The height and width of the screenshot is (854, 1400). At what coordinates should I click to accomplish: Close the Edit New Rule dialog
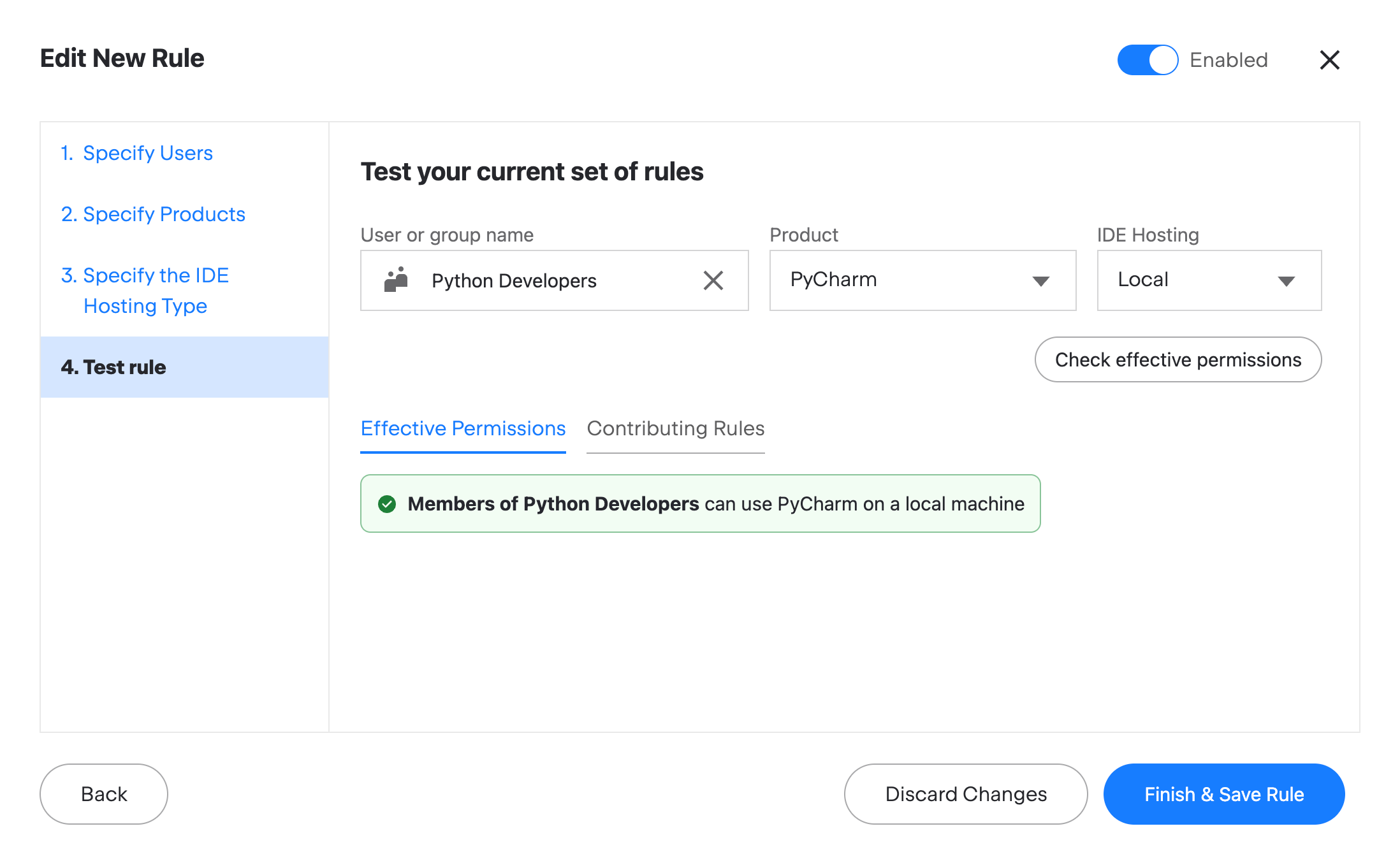(x=1330, y=59)
